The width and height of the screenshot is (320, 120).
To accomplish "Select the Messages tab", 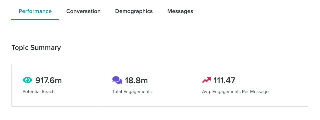I will click(180, 11).
